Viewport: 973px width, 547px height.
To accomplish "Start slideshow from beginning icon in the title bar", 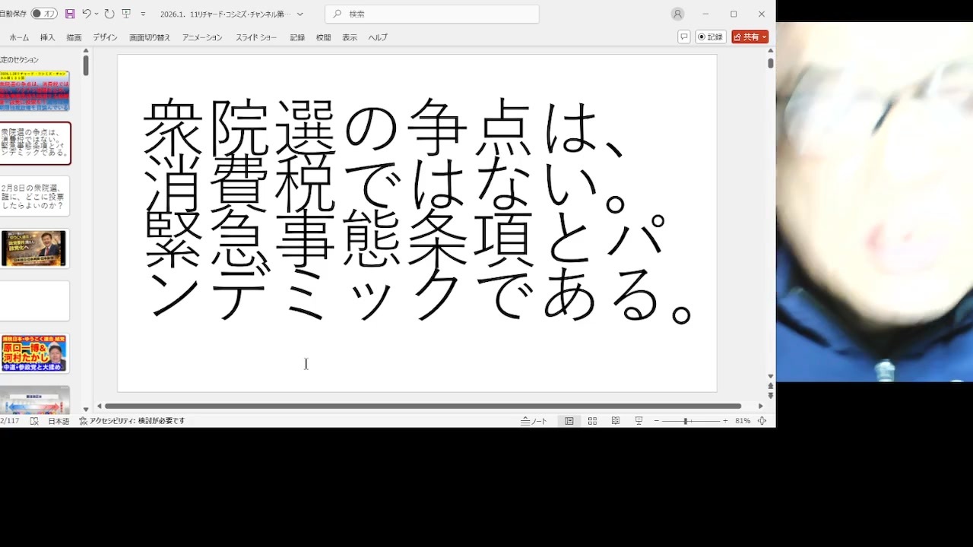I will 126,14.
